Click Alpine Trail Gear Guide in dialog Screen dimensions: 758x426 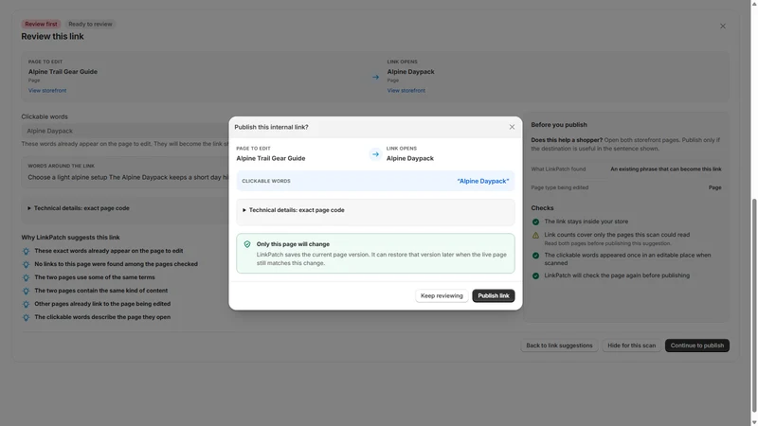271,158
